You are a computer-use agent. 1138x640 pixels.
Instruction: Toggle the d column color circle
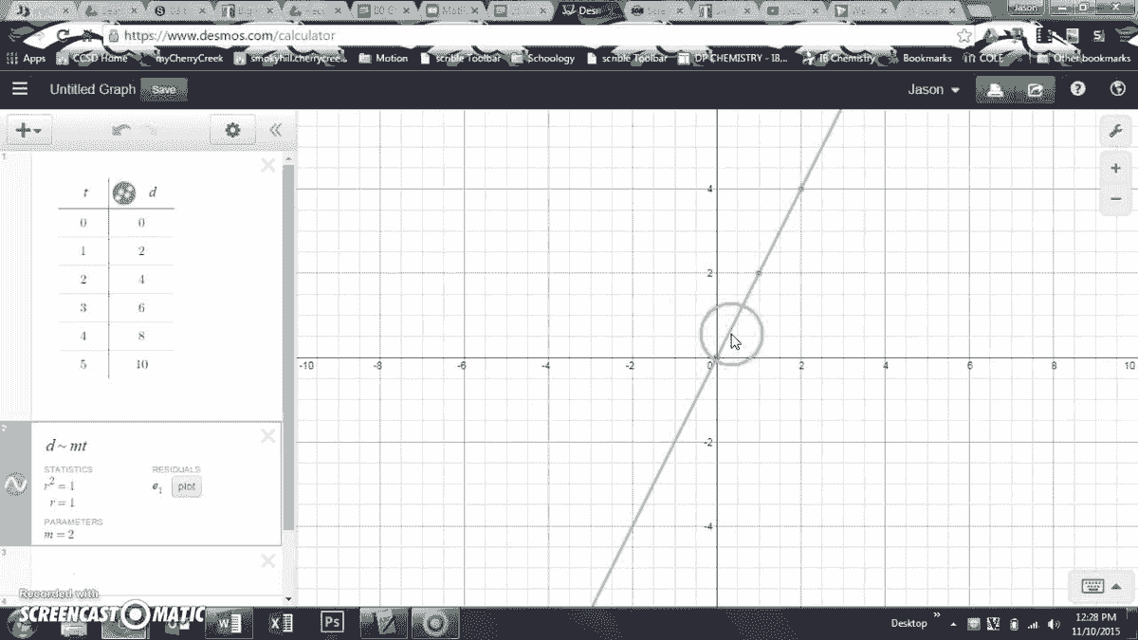tap(124, 192)
